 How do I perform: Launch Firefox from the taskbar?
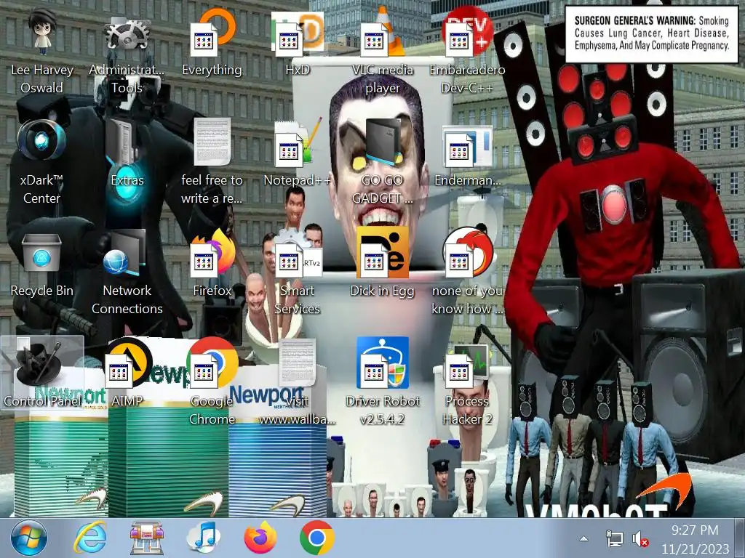(x=260, y=538)
